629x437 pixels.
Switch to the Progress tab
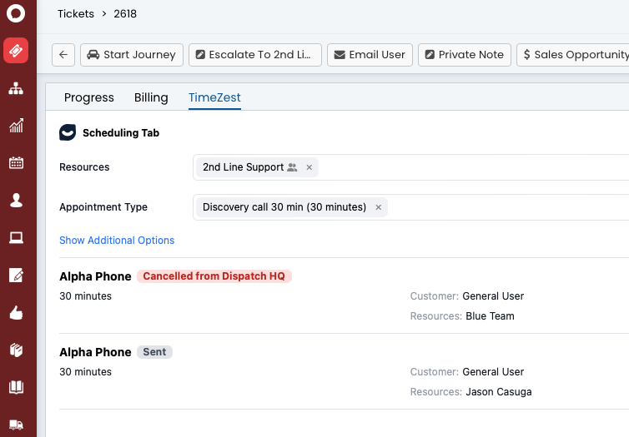[89, 97]
